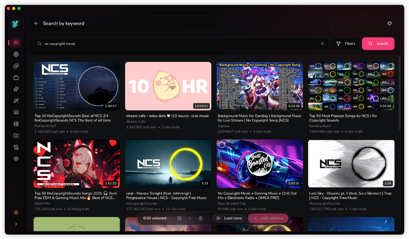The image size is (409, 239).
Task: Click the '377.362.262 lượt xem' view count
Action: point(143,209)
